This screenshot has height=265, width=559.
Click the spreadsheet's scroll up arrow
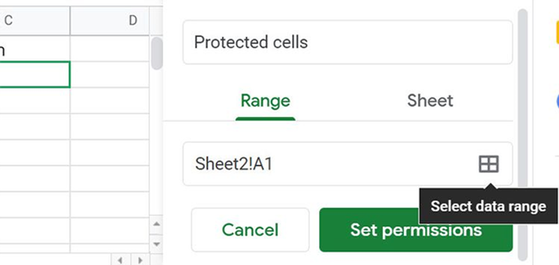point(156,224)
